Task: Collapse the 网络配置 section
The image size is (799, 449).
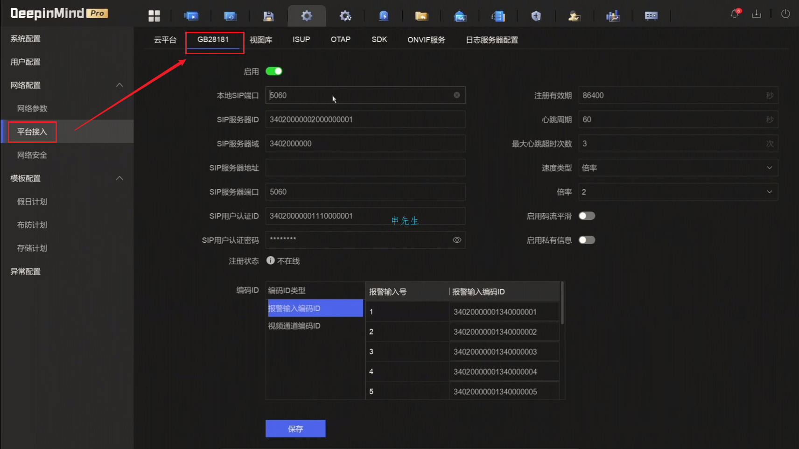Action: 119,85
